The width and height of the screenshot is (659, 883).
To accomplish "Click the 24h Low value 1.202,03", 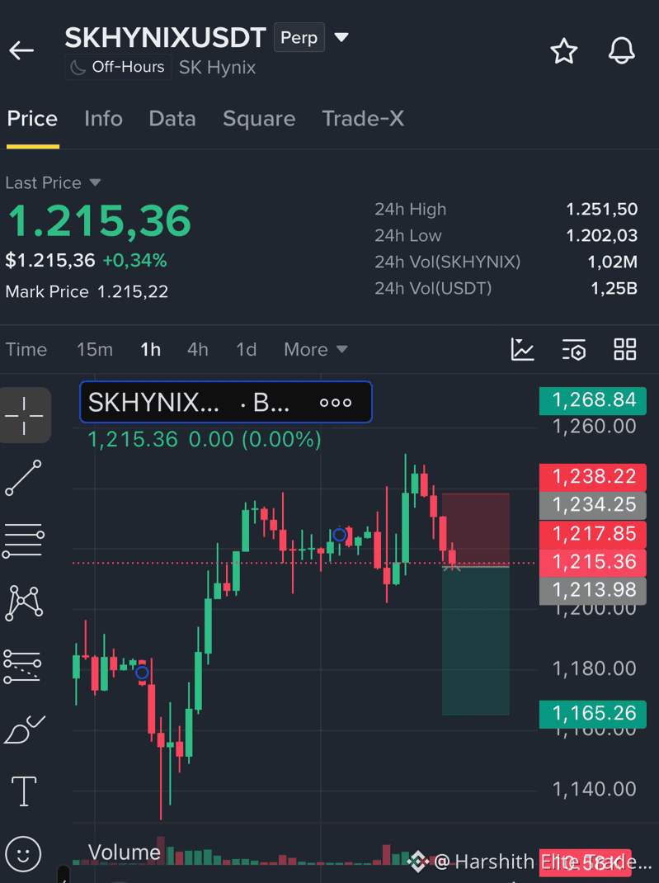I will point(601,235).
